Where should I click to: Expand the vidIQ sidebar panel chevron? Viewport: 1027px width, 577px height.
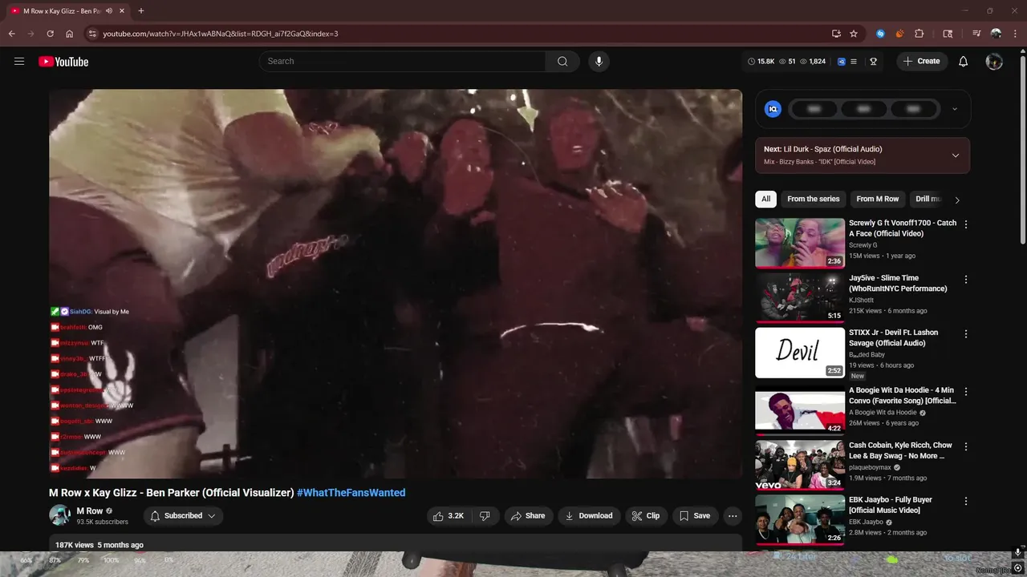click(954, 109)
